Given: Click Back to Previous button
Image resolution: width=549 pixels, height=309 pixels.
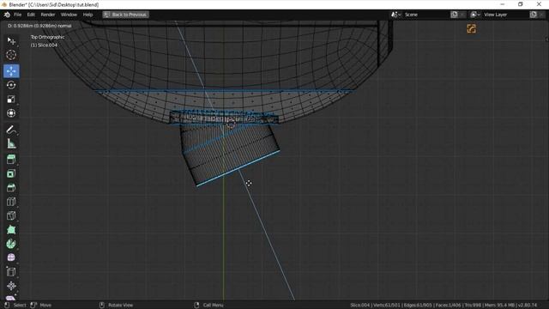Looking at the screenshot, I should (126, 15).
